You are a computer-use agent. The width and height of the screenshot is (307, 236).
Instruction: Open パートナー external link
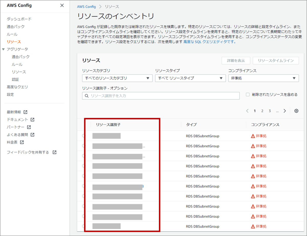(16, 127)
